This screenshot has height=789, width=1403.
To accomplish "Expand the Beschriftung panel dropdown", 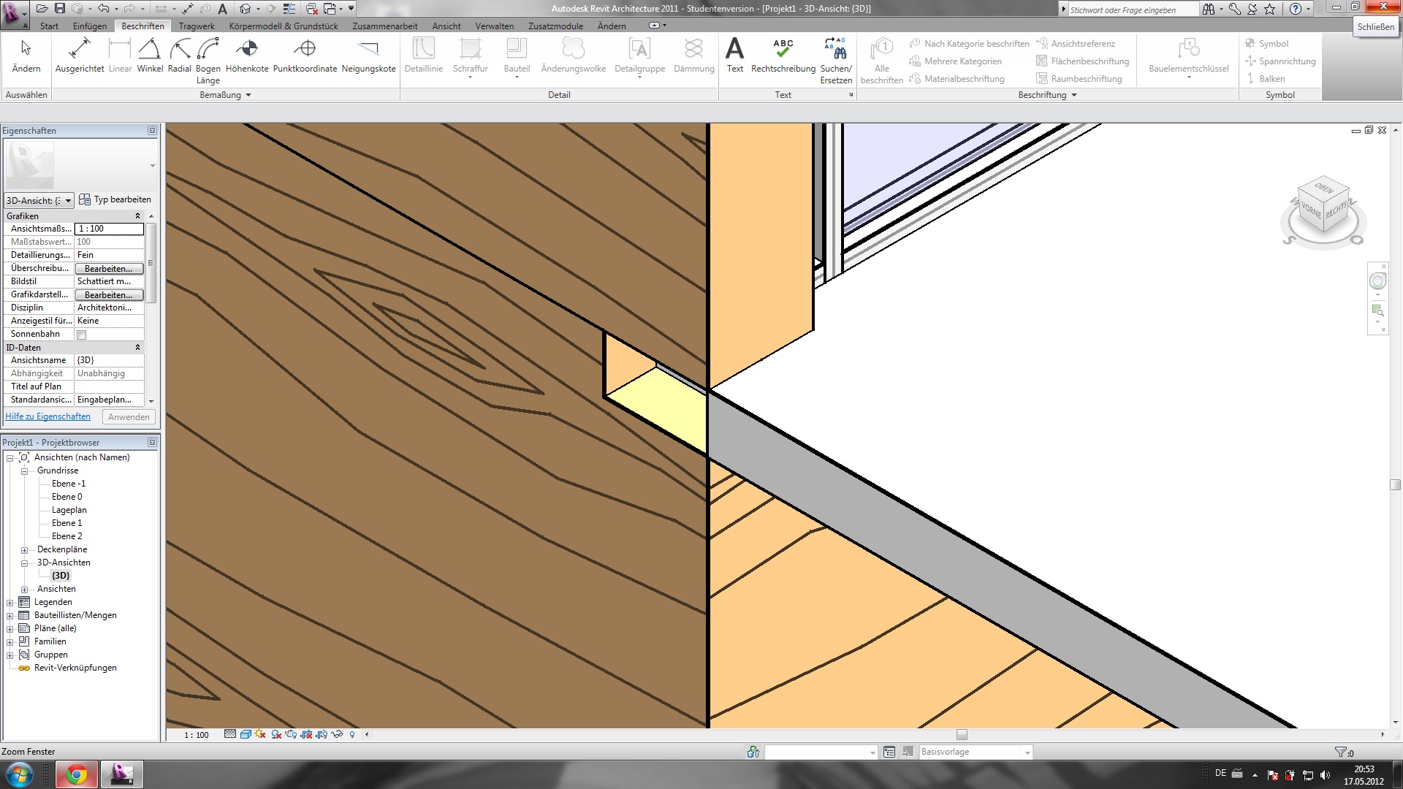I will [x=1074, y=95].
